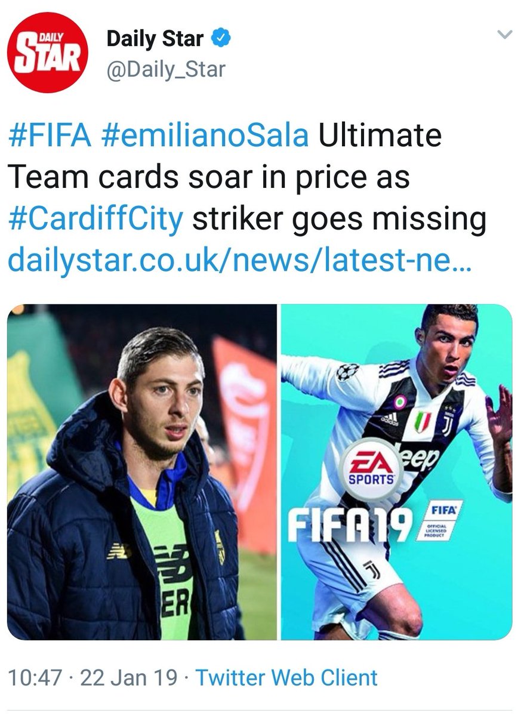Visit the #CardiffCity hashtag
The width and height of the screenshot is (524, 716).
point(95,220)
